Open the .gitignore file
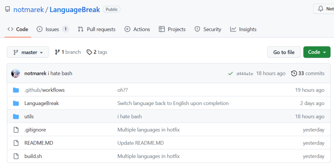334x166 pixels. pyautogui.click(x=35, y=130)
